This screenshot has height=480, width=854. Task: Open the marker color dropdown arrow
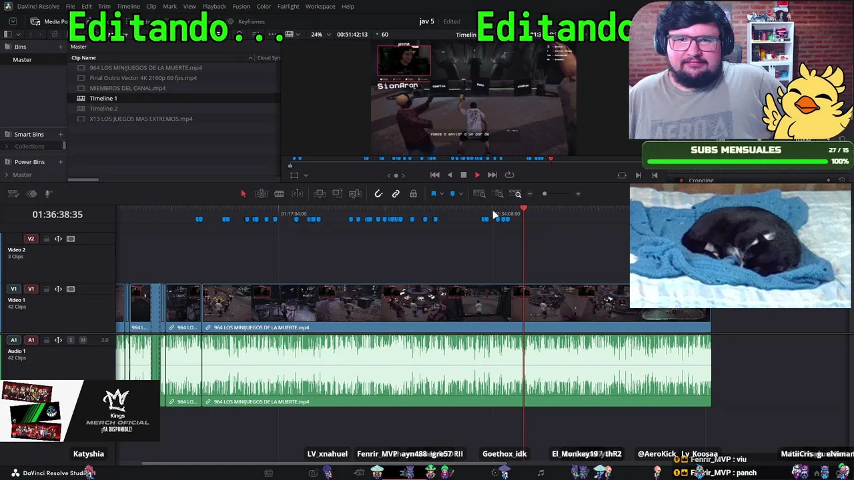click(461, 194)
